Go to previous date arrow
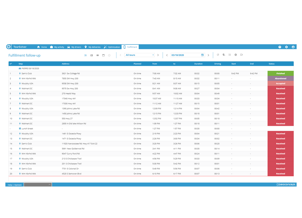Image resolution: width=302 pixels, height=218 pixels. coord(167,55)
